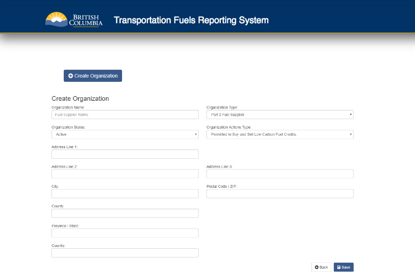Click the Province / State label
Image resolution: width=415 pixels, height=274 pixels.
point(65,226)
